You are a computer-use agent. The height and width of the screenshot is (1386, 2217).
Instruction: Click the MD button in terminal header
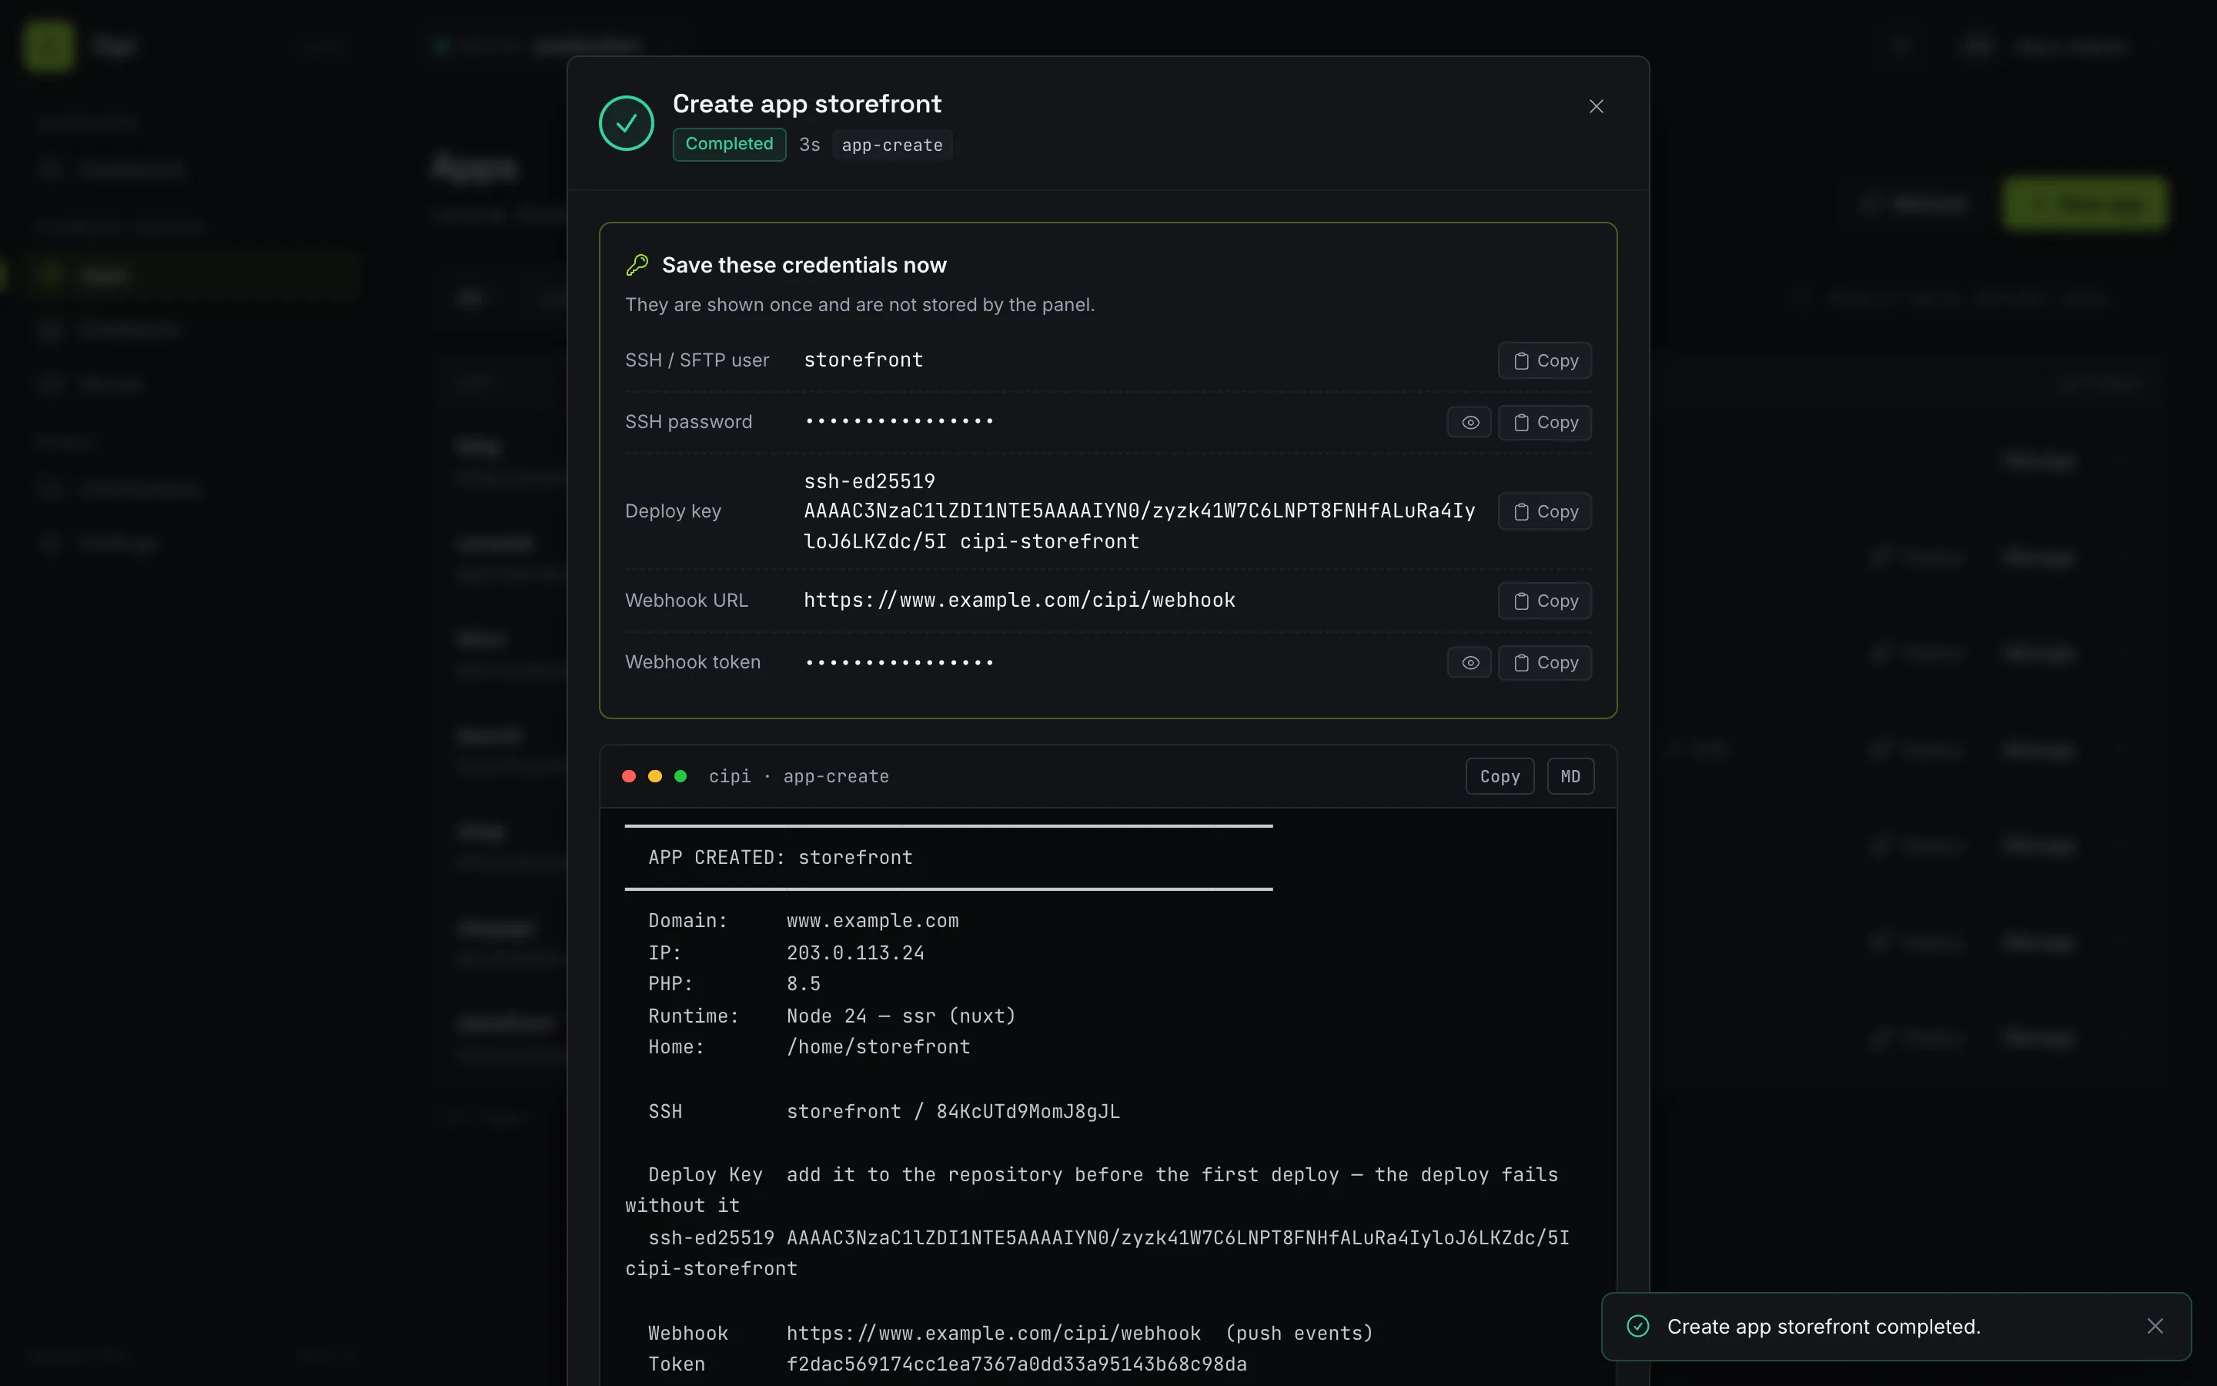click(1570, 776)
